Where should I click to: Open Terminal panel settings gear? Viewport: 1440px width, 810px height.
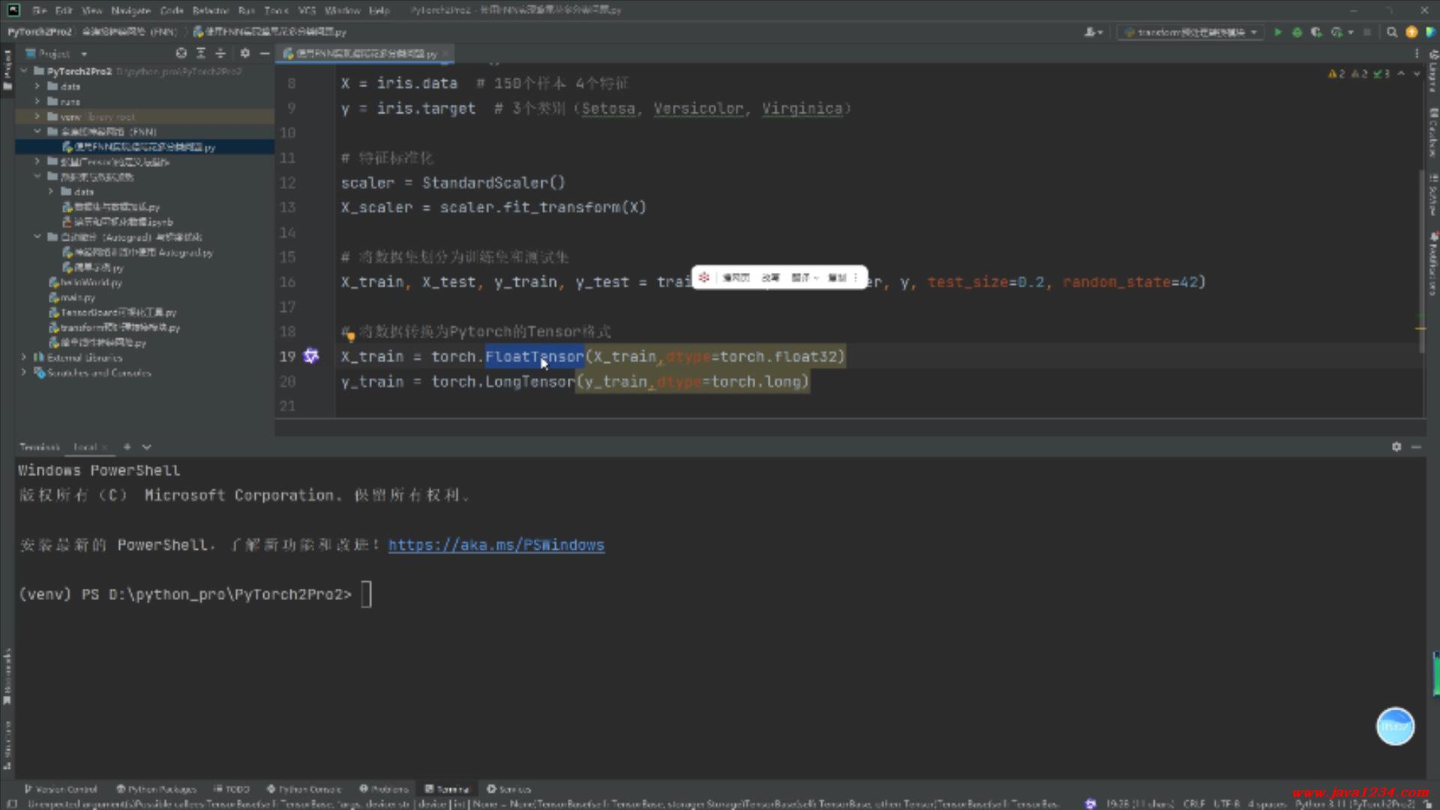click(x=1396, y=446)
